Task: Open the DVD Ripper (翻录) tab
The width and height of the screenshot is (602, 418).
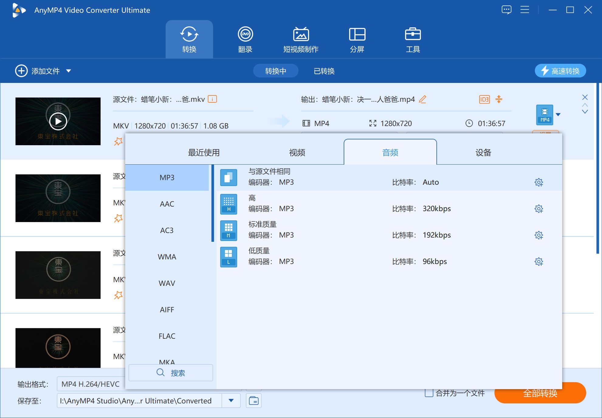Action: [245, 39]
